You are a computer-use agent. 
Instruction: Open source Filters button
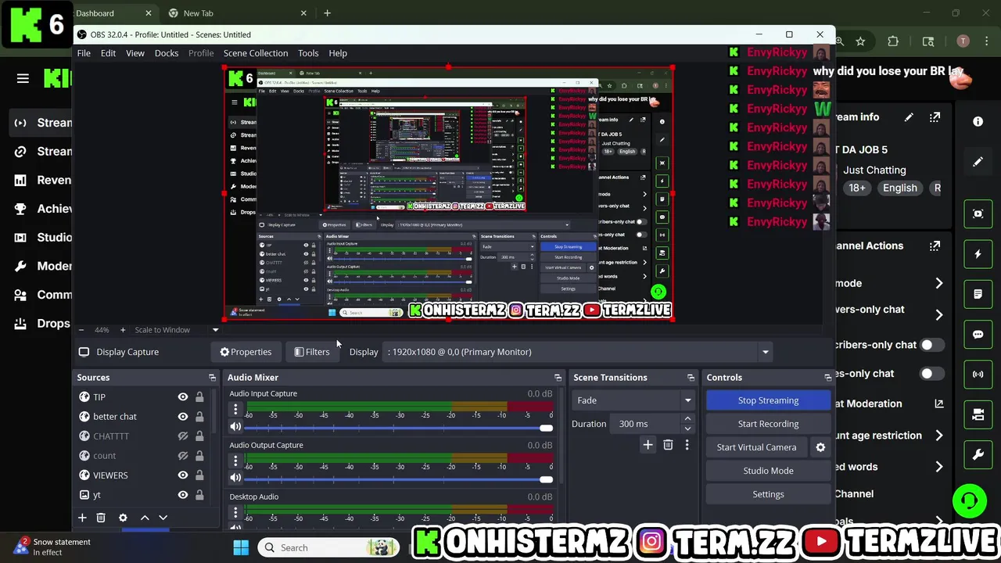[312, 352]
